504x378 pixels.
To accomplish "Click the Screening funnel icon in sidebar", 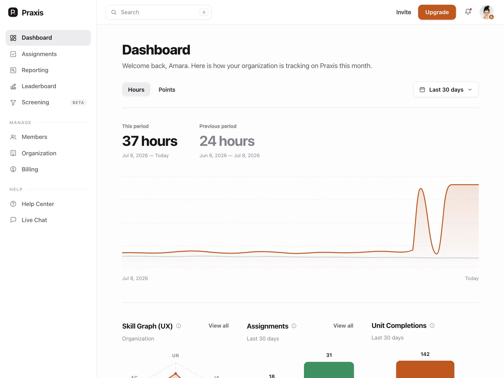I will click(x=13, y=102).
